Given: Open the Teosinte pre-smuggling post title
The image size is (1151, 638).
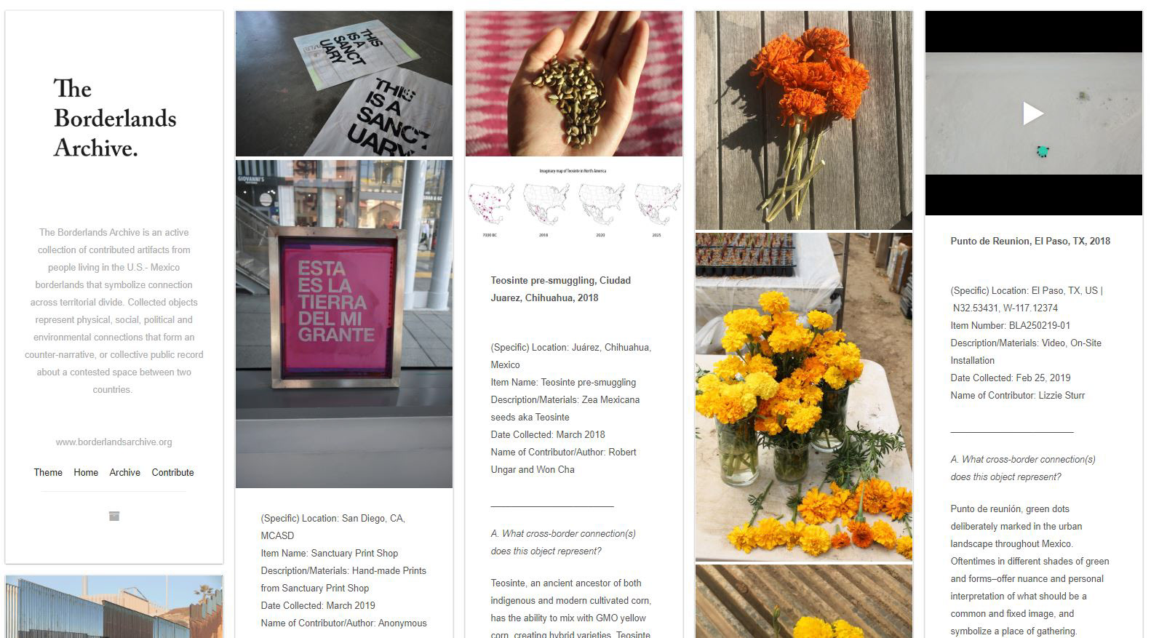Looking at the screenshot, I should tap(561, 289).
